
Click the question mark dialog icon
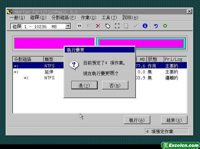pyautogui.click(x=74, y=65)
